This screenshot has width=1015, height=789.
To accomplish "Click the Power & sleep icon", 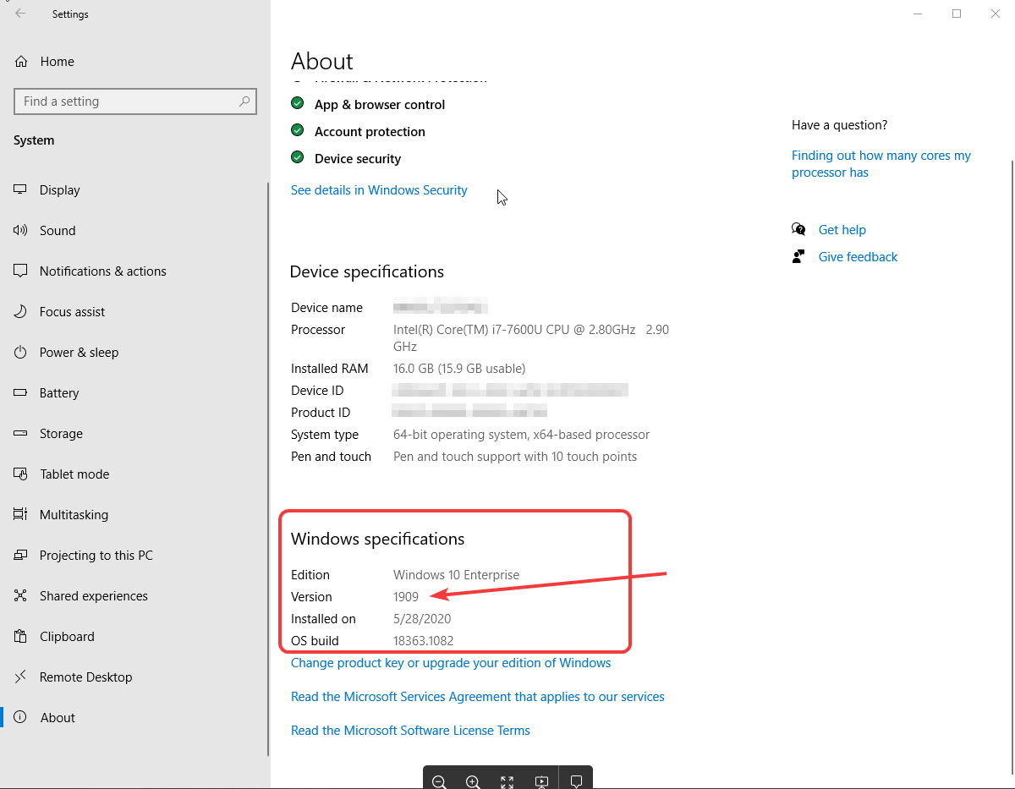I will (x=21, y=353).
